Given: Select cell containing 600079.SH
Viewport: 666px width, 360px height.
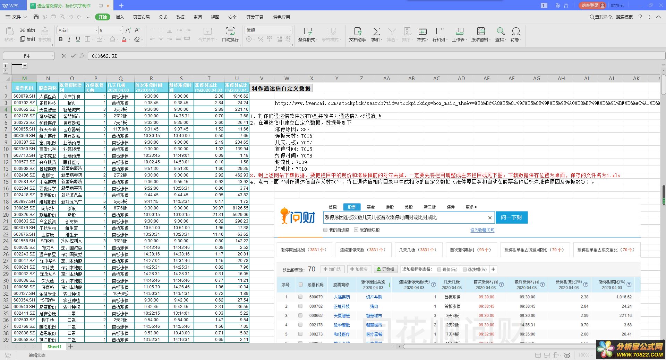Looking at the screenshot, I should click(24, 96).
